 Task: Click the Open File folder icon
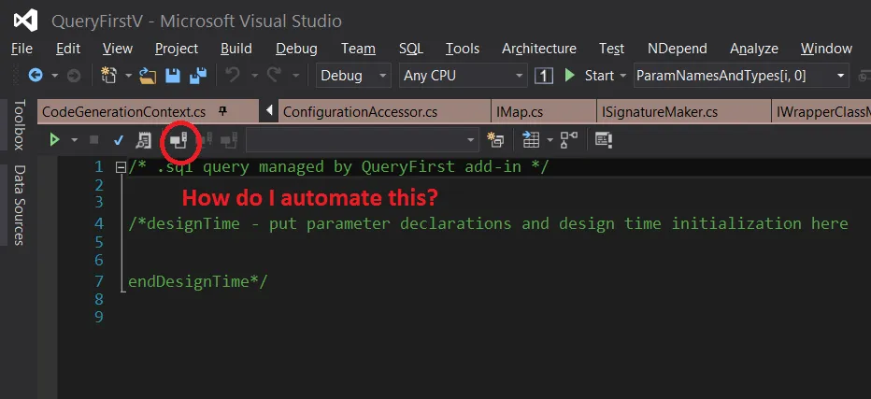coord(148,76)
